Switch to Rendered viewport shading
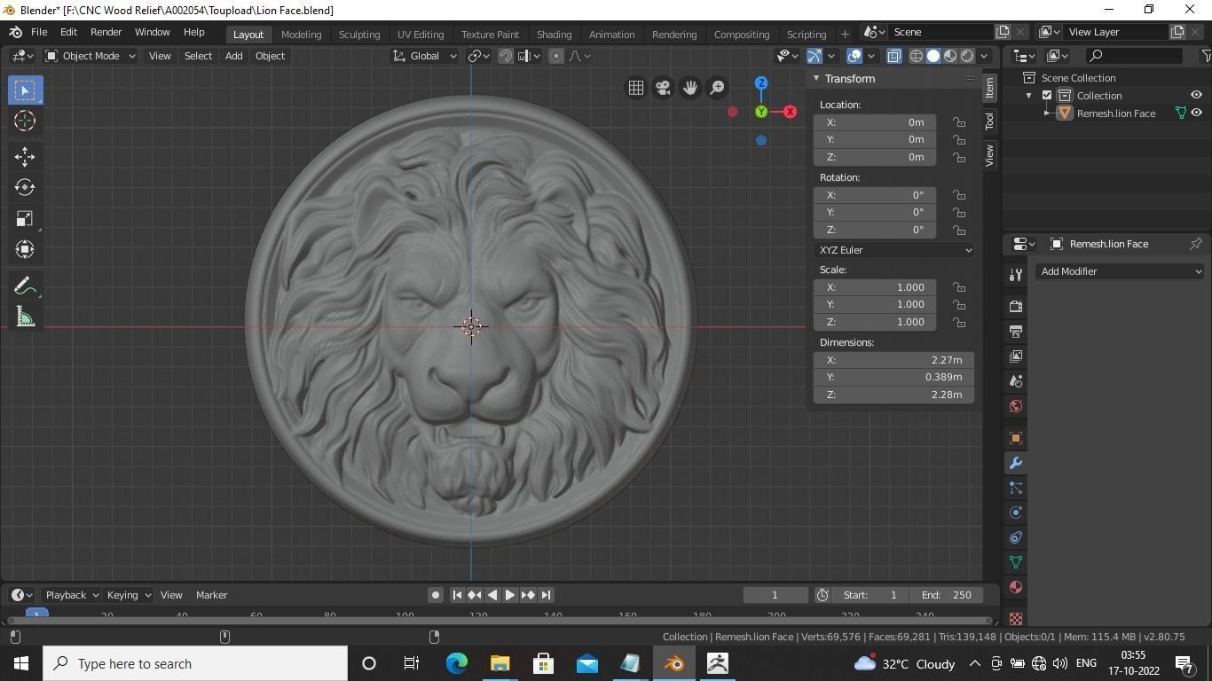Image resolution: width=1212 pixels, height=681 pixels. (x=965, y=56)
